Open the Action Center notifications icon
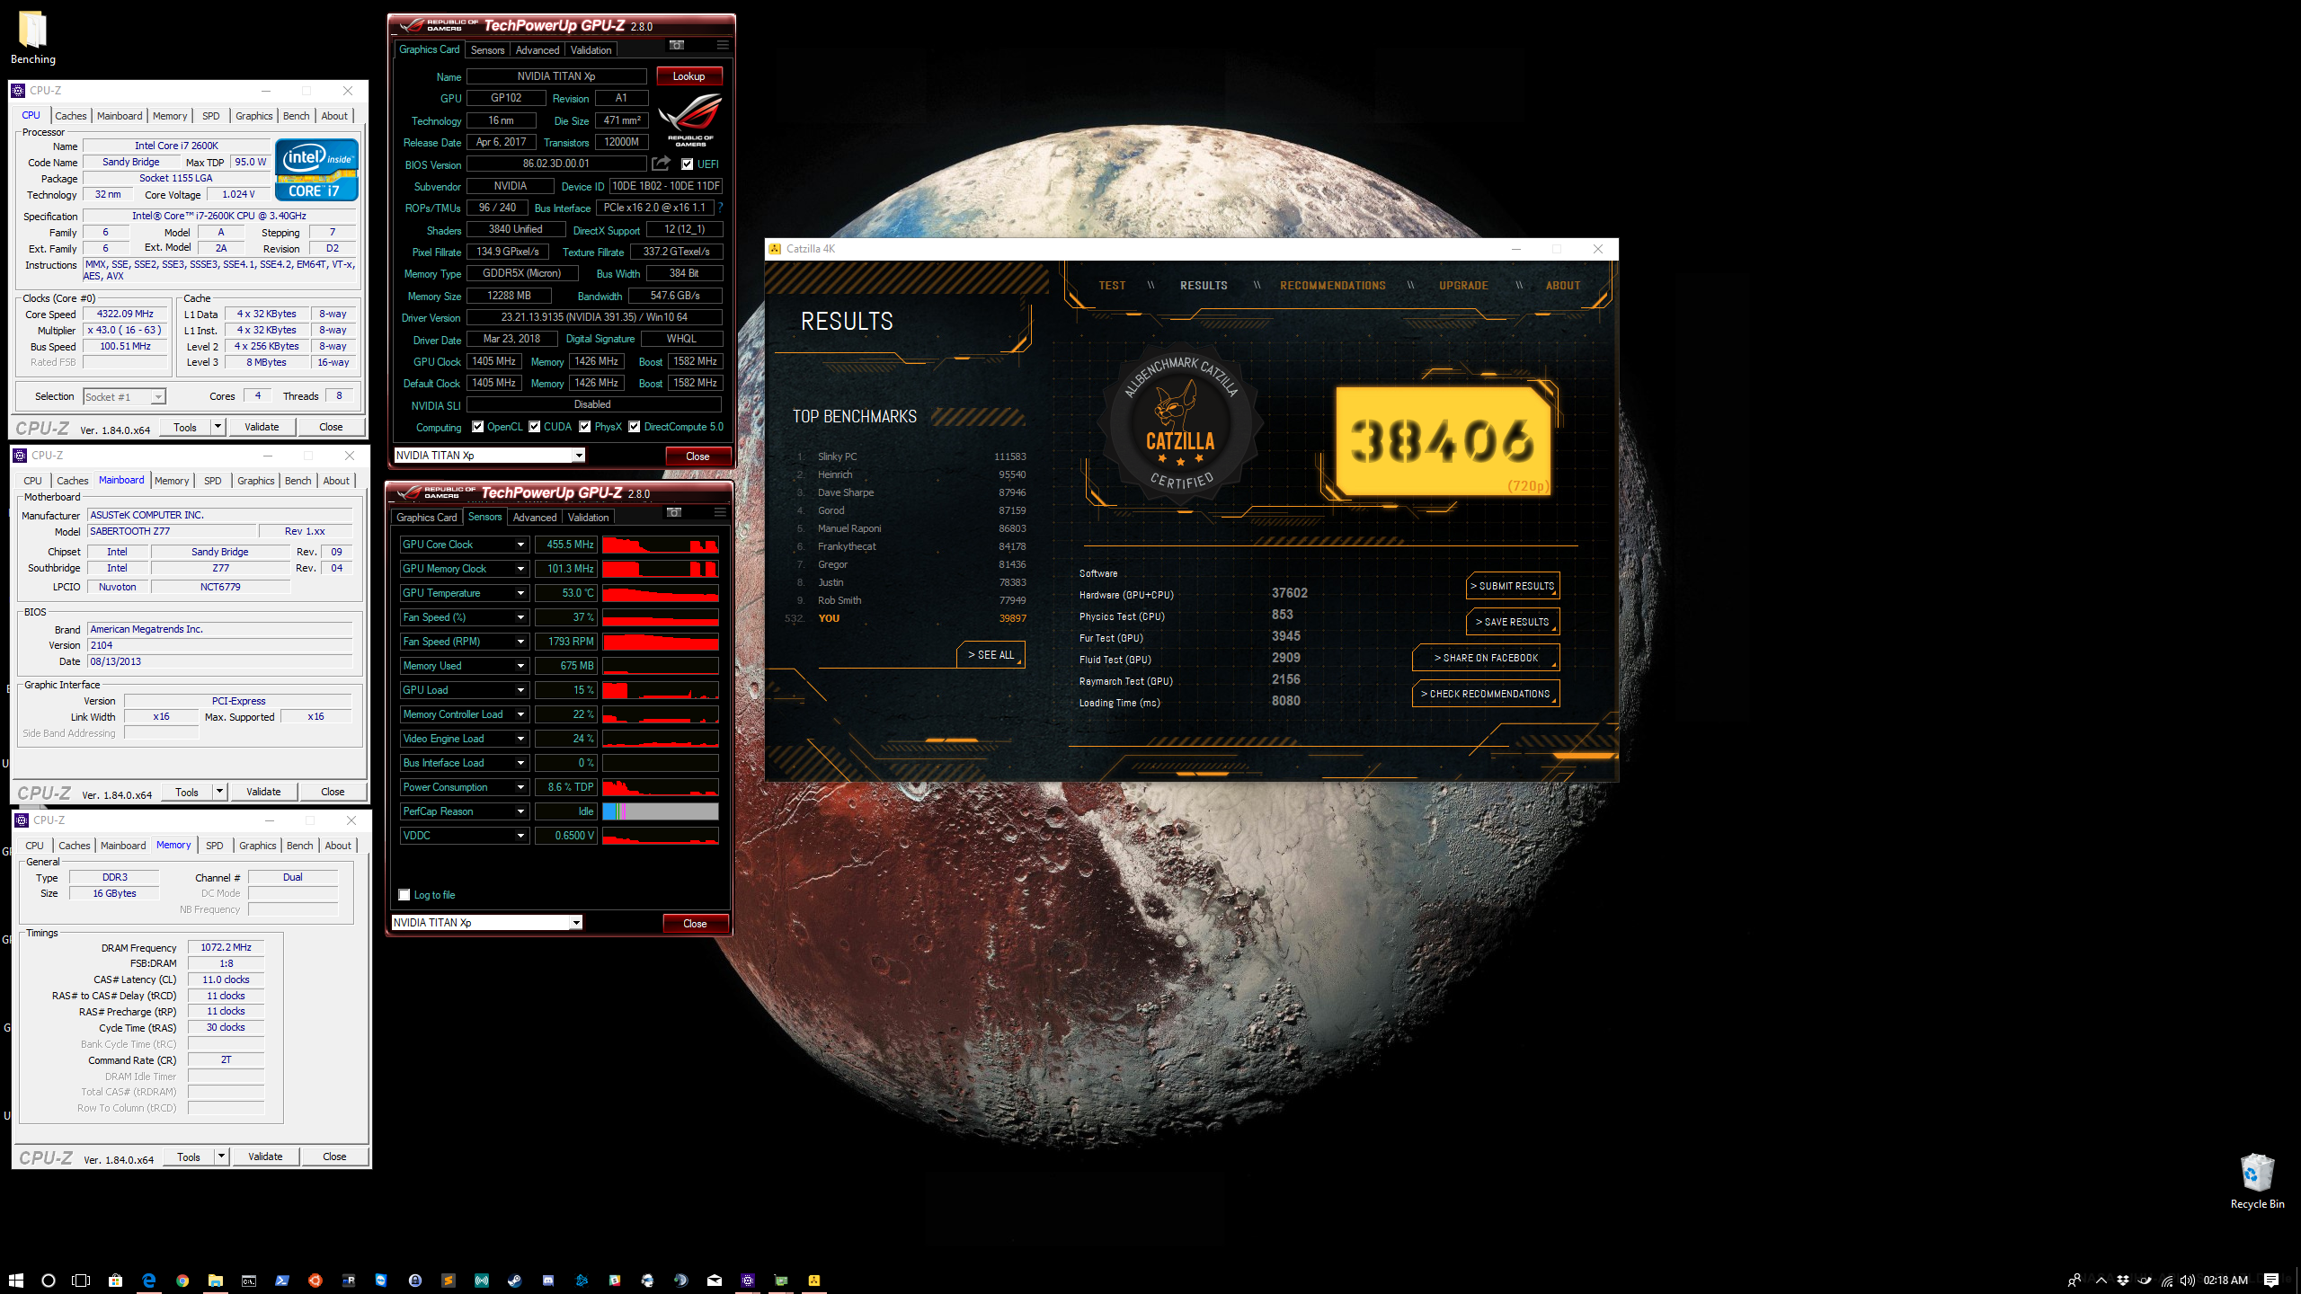 click(2271, 1280)
